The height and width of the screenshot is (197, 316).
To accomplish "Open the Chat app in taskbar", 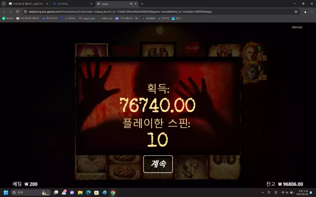I will [x=72, y=193].
